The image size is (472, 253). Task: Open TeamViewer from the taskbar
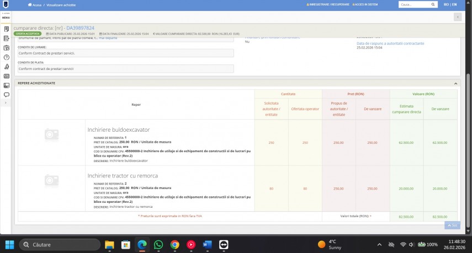tap(224, 244)
